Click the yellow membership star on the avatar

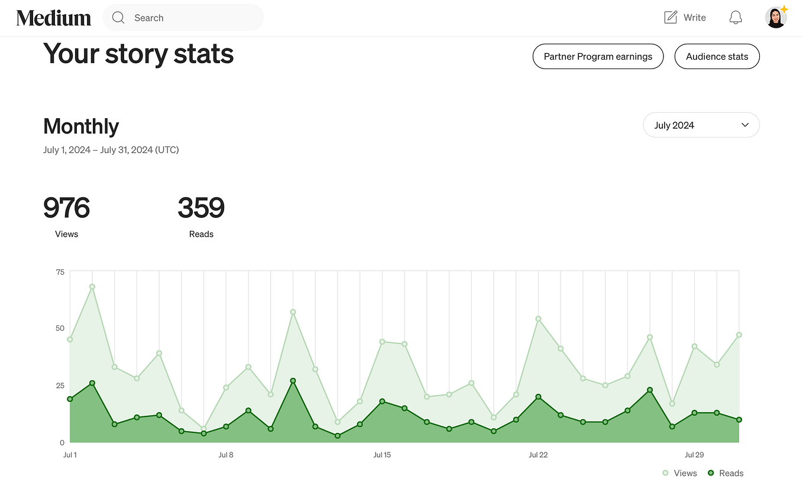783,9
